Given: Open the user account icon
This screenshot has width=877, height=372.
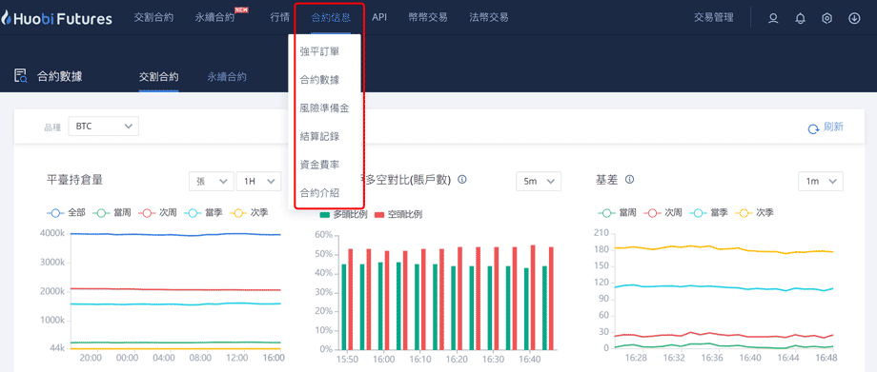Looking at the screenshot, I should pyautogui.click(x=773, y=18).
